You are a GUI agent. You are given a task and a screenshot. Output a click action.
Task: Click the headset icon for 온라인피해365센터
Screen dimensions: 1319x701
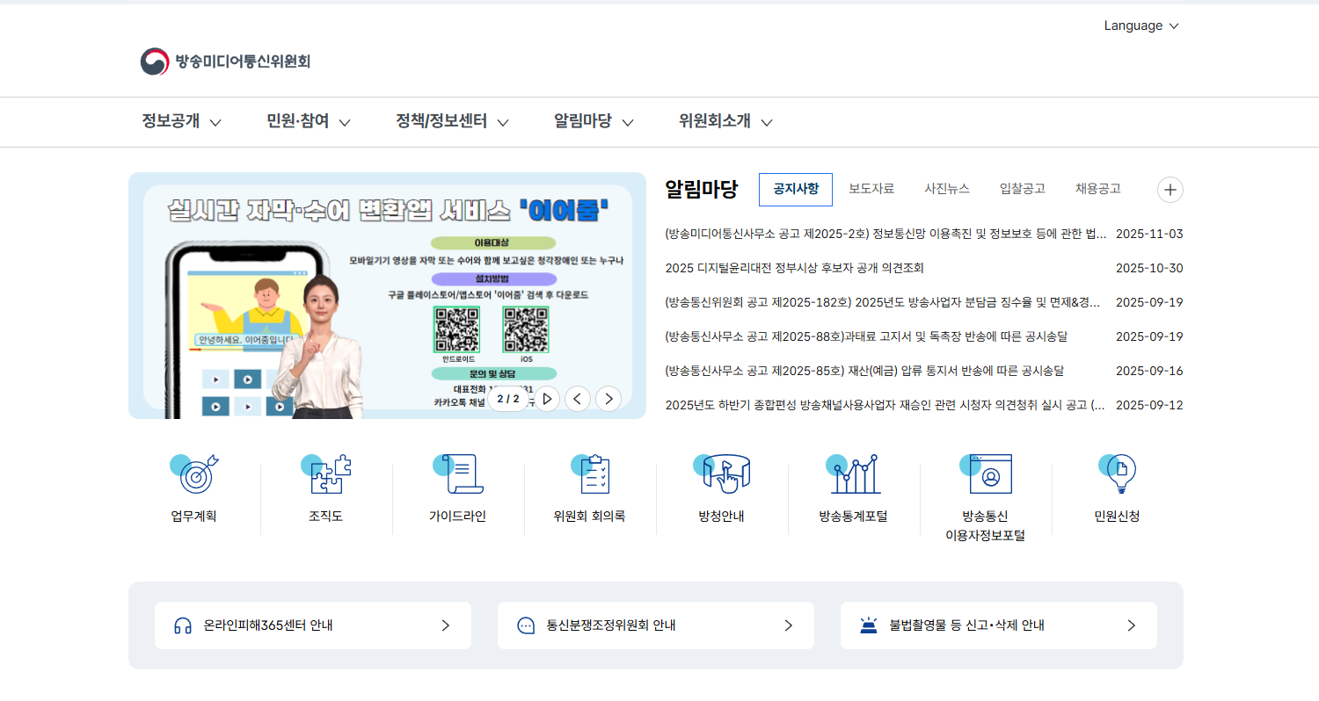[x=181, y=625]
